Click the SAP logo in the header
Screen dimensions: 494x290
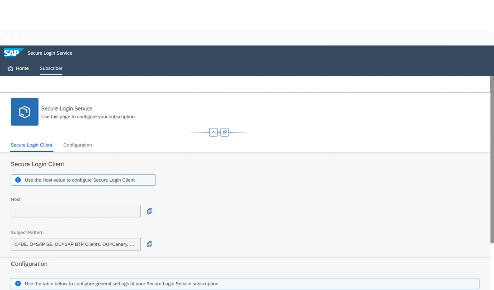pos(13,53)
